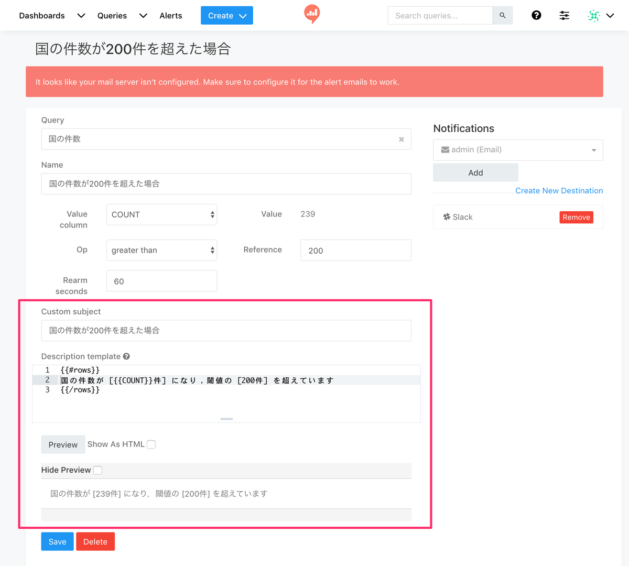Remove the Slack destination

tap(576, 217)
